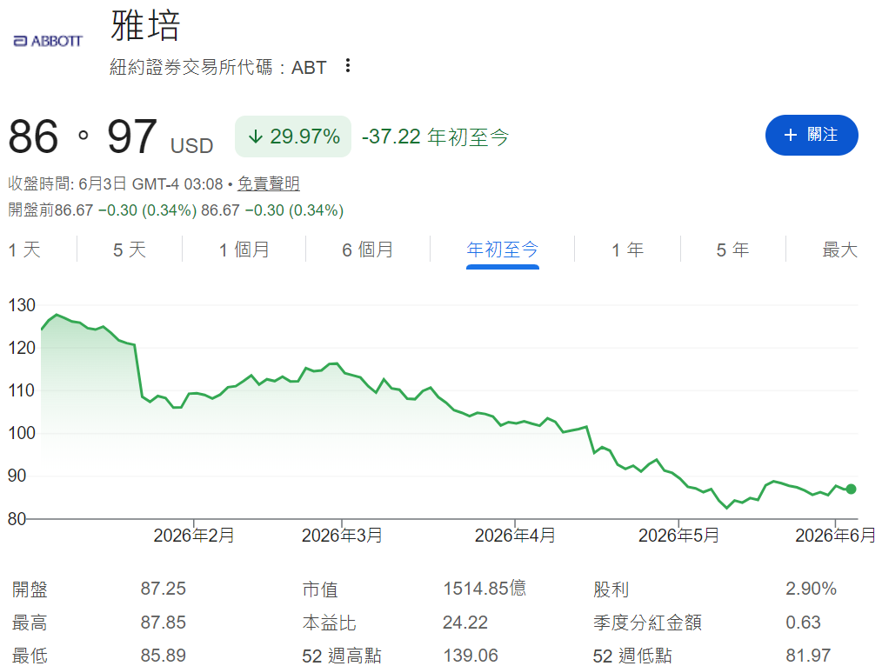Click the 收盤時間 6月3日 timestamp text
Viewport: 882px width, 666px height.
[116, 183]
